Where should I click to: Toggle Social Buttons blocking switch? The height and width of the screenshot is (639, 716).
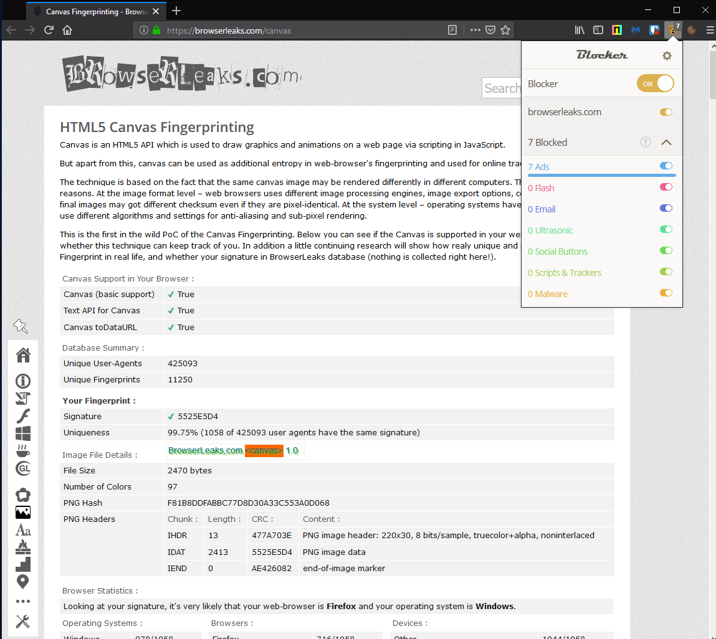pos(666,250)
